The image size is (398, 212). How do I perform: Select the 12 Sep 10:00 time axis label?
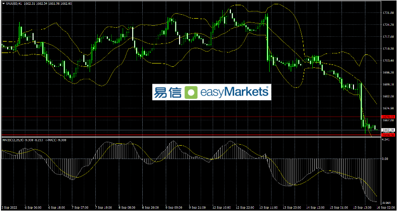click(x=222, y=207)
